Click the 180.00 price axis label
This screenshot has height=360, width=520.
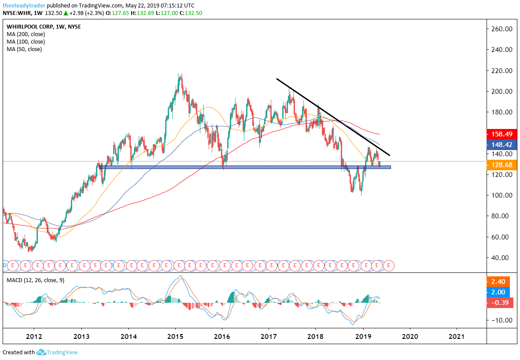point(502,112)
